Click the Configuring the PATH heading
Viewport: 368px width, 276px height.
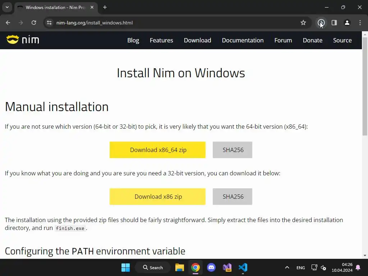(95, 251)
